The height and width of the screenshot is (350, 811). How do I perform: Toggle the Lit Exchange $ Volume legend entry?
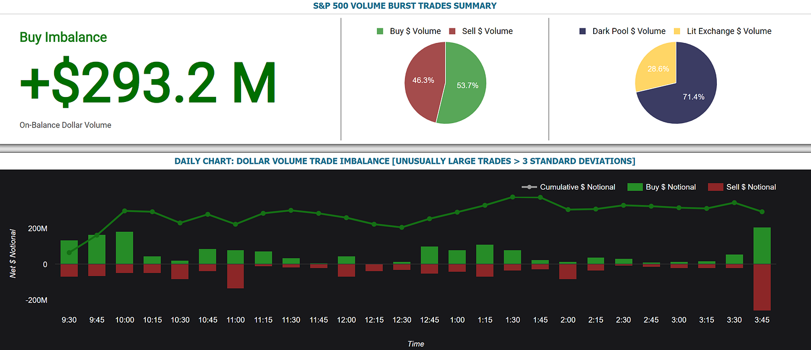(723, 31)
